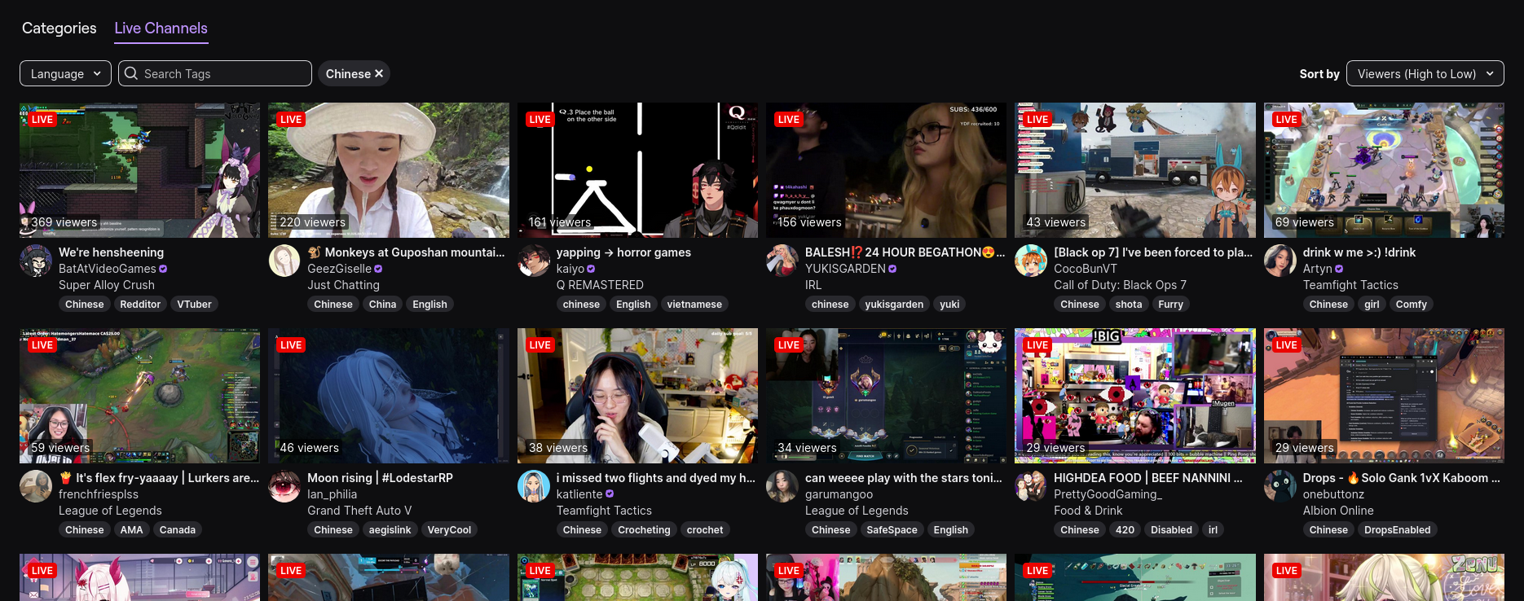Viewport: 1524px width, 601px height.
Task: Open YUKISGARDEN IRL stream thumbnail
Action: point(886,170)
